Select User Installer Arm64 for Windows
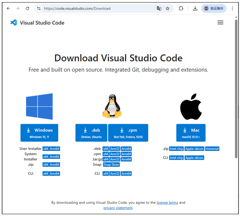Image resolution: width=241 pixels, height=216 pixels. pyautogui.click(x=55, y=149)
